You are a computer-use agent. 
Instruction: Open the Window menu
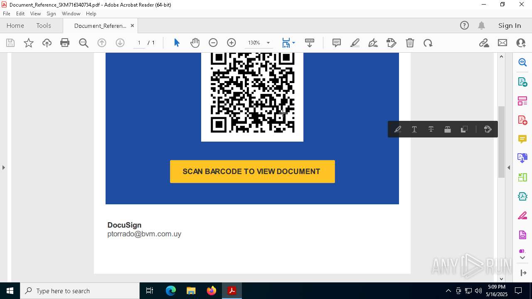[x=71, y=14]
